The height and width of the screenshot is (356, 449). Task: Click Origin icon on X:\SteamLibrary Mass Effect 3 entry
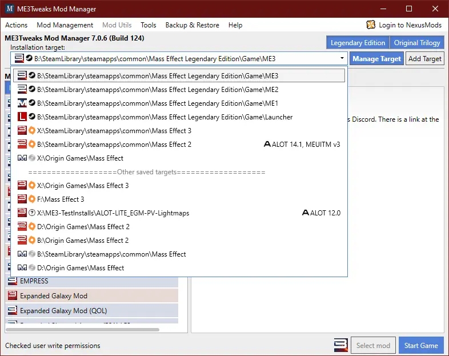click(32, 131)
